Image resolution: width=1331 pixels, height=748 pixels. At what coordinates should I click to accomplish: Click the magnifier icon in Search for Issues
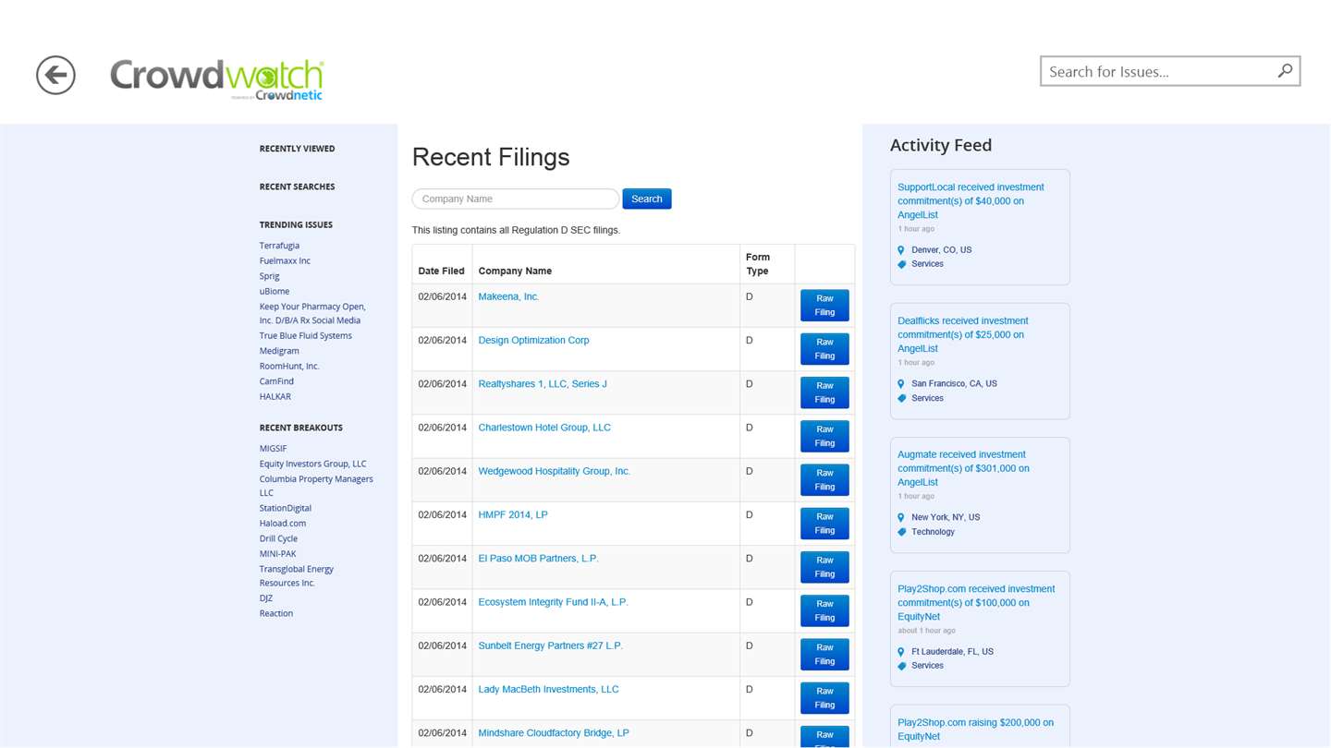[1285, 70]
